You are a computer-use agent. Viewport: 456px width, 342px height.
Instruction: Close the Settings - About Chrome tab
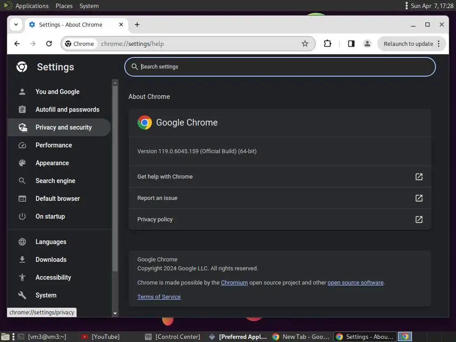point(121,24)
